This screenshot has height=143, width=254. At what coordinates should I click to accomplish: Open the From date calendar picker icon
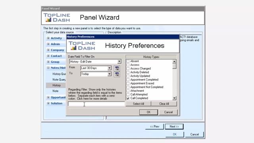click(117, 68)
